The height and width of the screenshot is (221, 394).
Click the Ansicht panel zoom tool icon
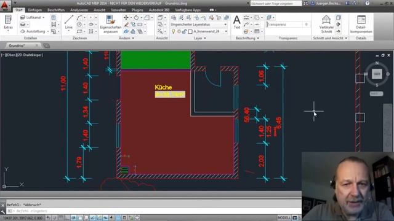pos(160,31)
